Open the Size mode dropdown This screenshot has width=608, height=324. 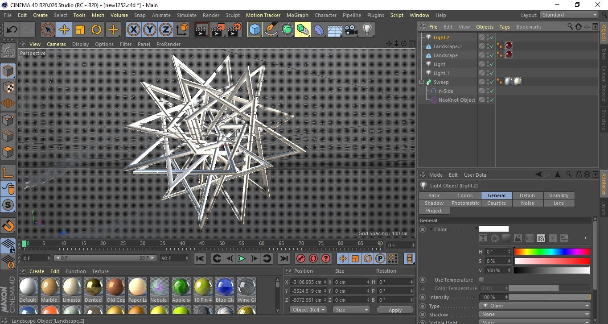(351, 310)
